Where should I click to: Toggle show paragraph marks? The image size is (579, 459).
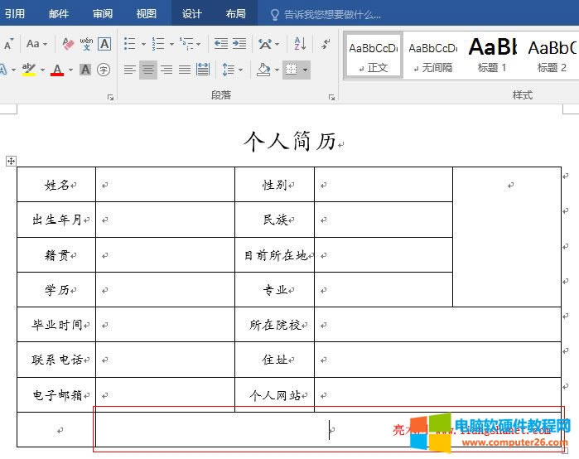pyautogui.click(x=326, y=44)
